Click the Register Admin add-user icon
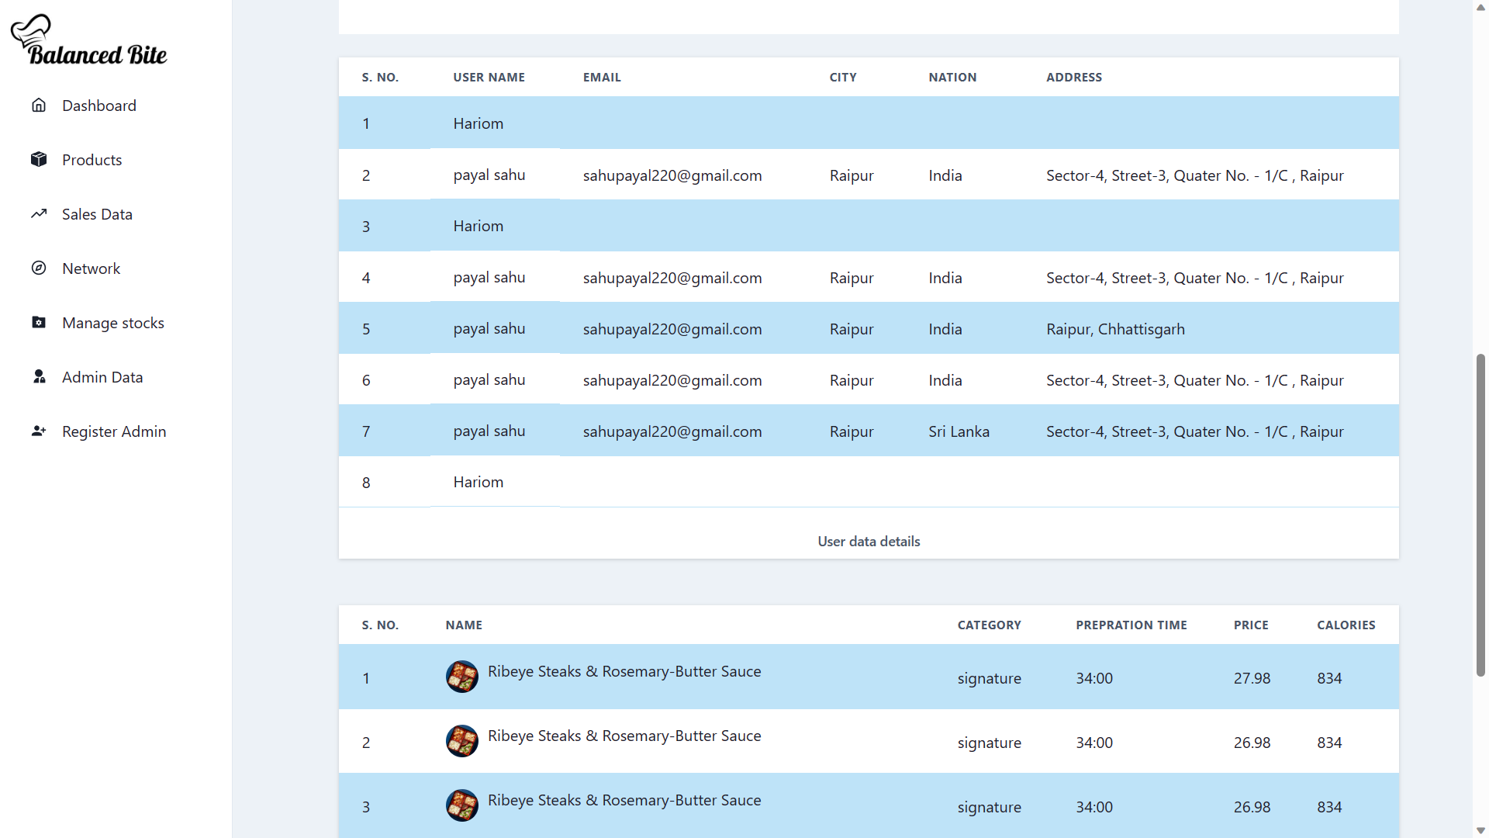The width and height of the screenshot is (1489, 838). coord(39,431)
